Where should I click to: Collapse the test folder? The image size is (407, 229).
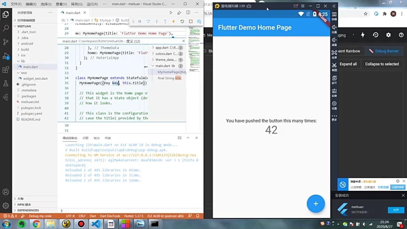pyautogui.click(x=35, y=73)
